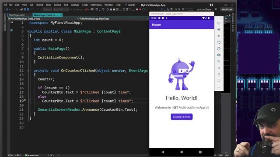280x157 pixels.
Task: Click the 'count++;' statement on line 14
Action: coord(46,79)
